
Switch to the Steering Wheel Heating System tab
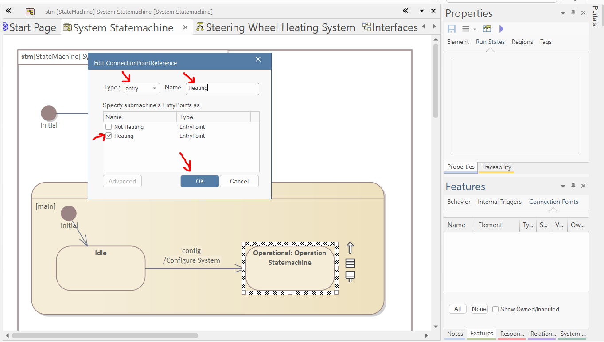click(276, 27)
